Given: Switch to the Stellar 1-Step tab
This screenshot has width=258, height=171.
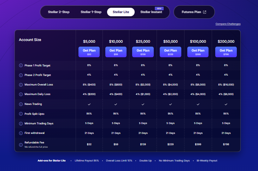Looking at the screenshot, I should tap(91, 12).
